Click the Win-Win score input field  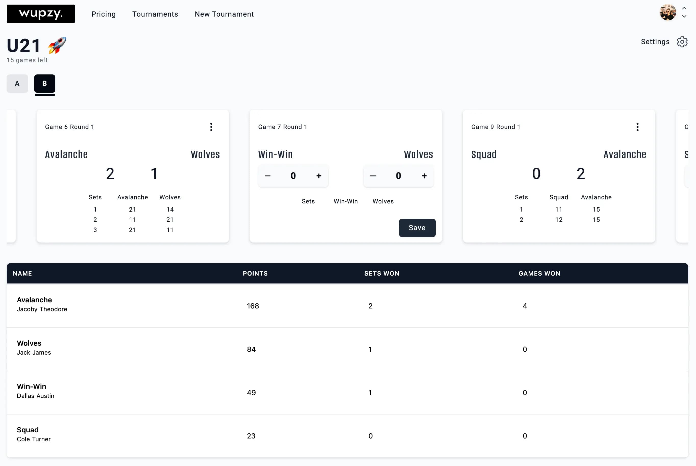pos(293,176)
